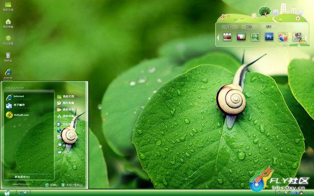Open the Recycle Bin desktop icon

click(x=8, y=57)
